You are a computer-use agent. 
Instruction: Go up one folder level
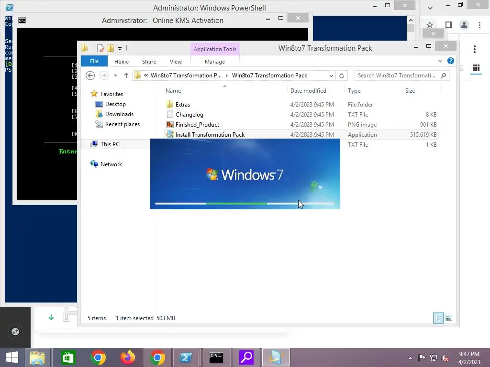pyautogui.click(x=126, y=76)
